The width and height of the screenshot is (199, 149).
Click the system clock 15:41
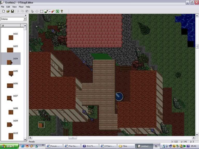pyautogui.click(x=194, y=146)
